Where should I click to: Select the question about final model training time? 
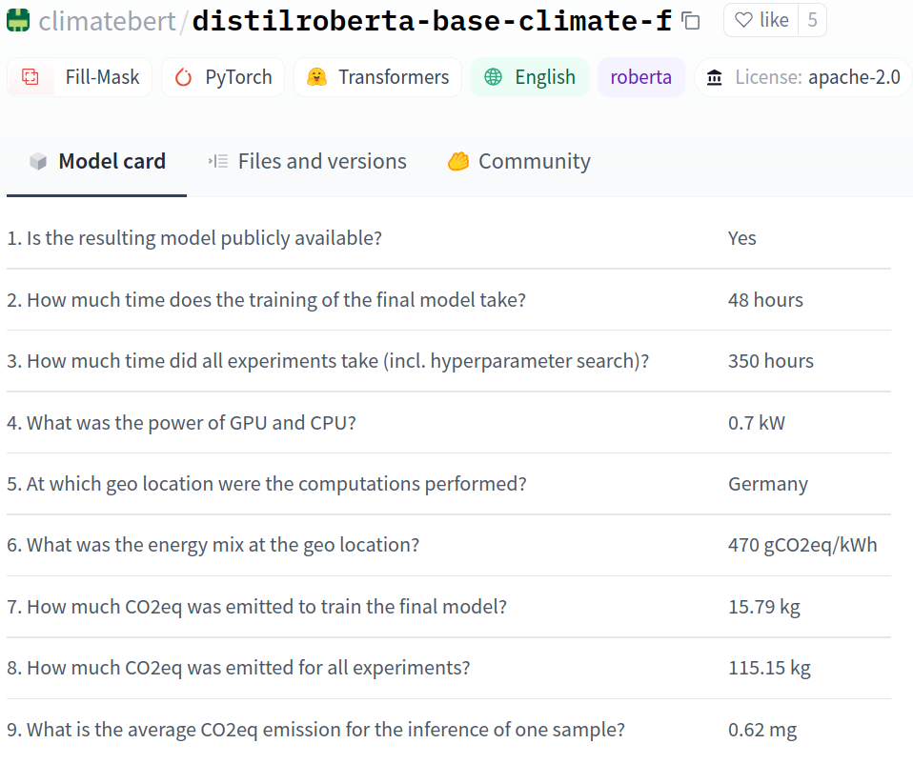tap(266, 300)
